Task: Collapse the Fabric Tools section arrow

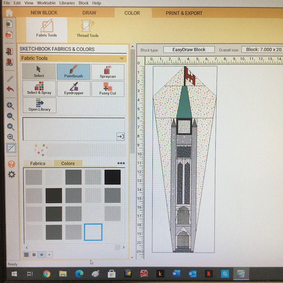Action: tap(122, 58)
